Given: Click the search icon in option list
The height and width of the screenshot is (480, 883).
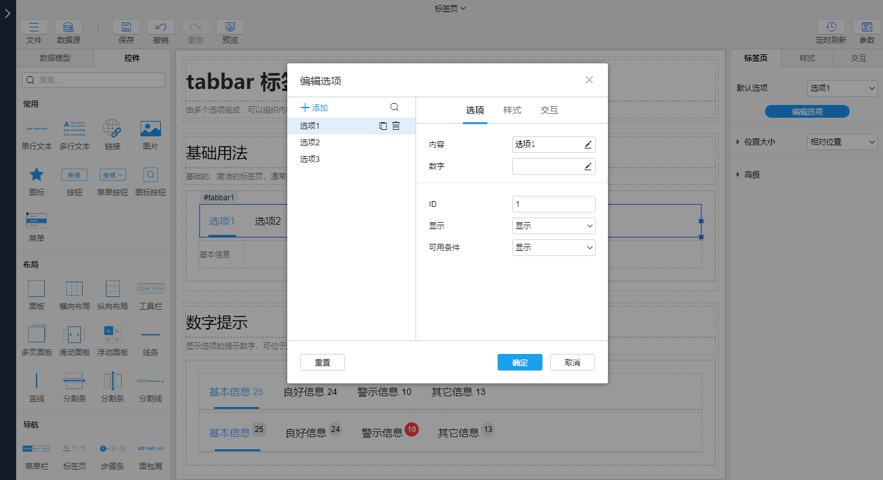Looking at the screenshot, I should [394, 108].
